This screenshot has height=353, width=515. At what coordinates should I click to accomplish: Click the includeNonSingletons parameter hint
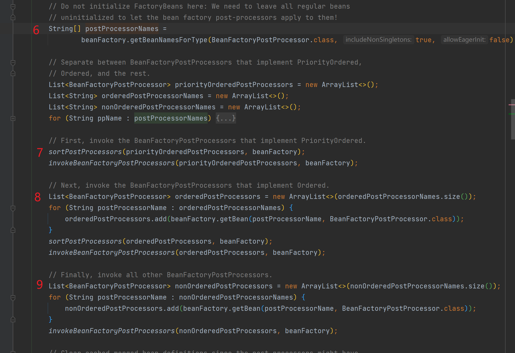click(x=378, y=40)
